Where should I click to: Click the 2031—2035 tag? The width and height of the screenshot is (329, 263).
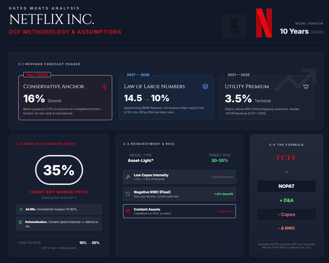(239, 75)
